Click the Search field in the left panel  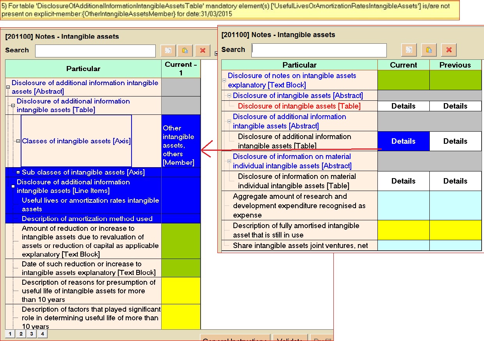[x=95, y=51]
